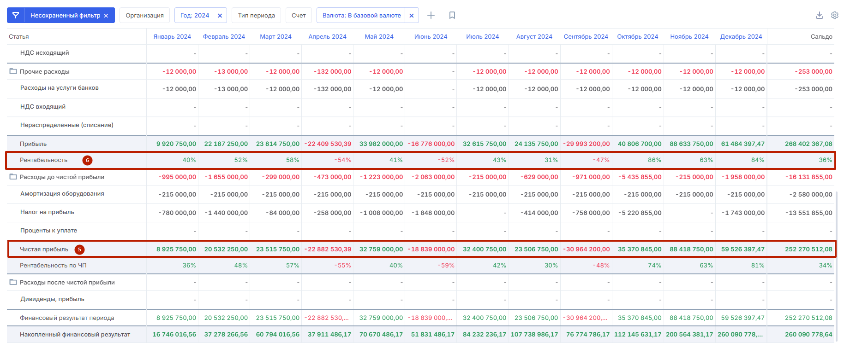
Task: Open the Февраль 2024 column header
Action: pos(224,37)
